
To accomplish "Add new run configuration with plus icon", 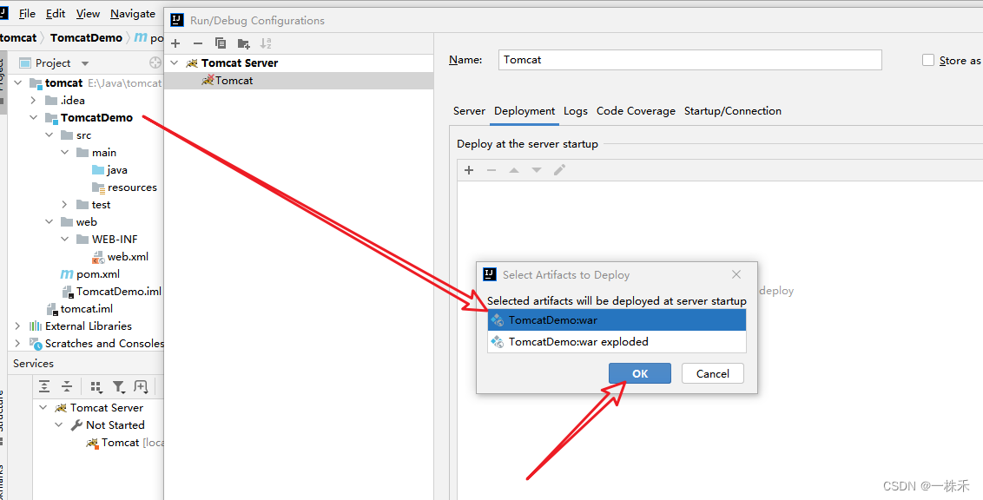I will 175,43.
